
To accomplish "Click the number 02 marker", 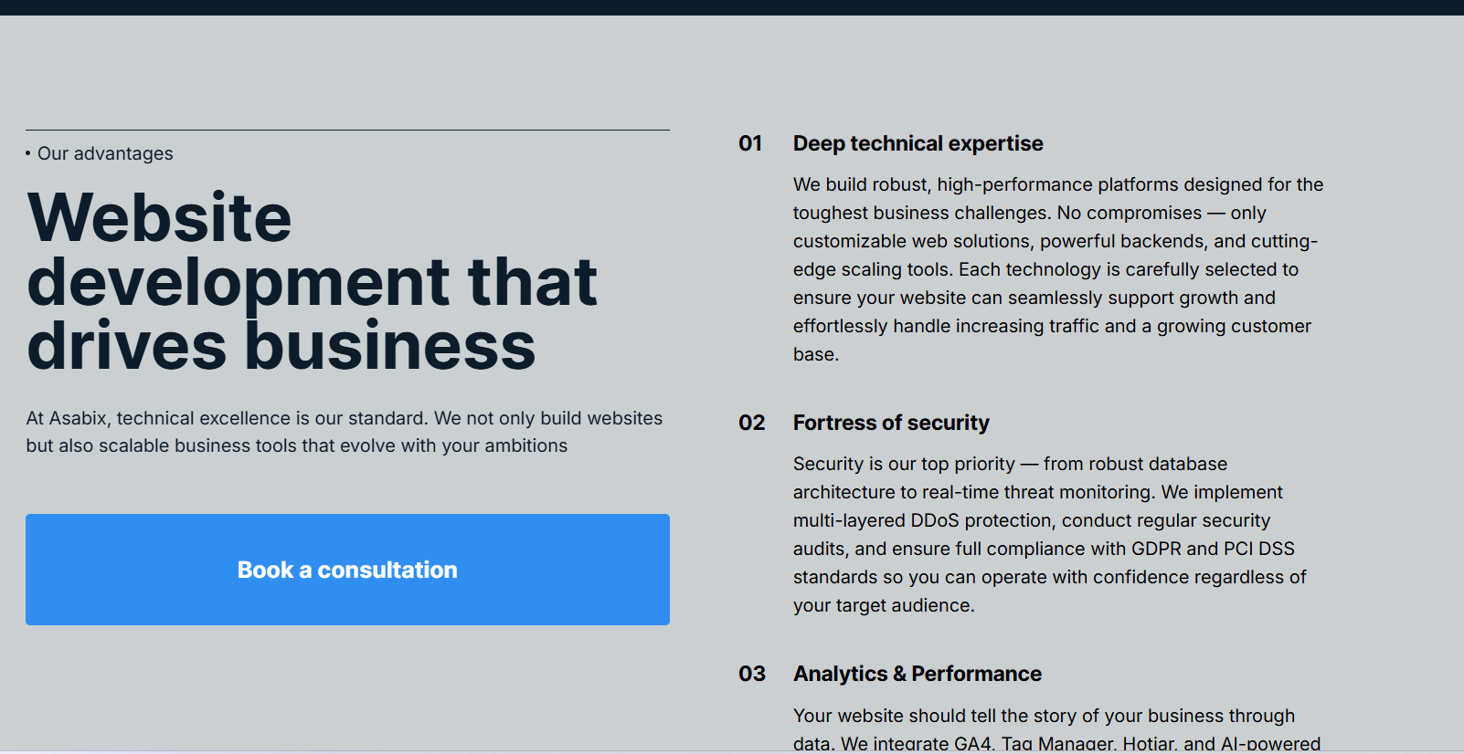I will click(751, 423).
